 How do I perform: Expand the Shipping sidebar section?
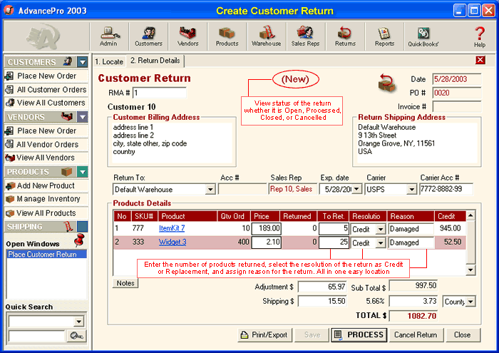coord(83,227)
